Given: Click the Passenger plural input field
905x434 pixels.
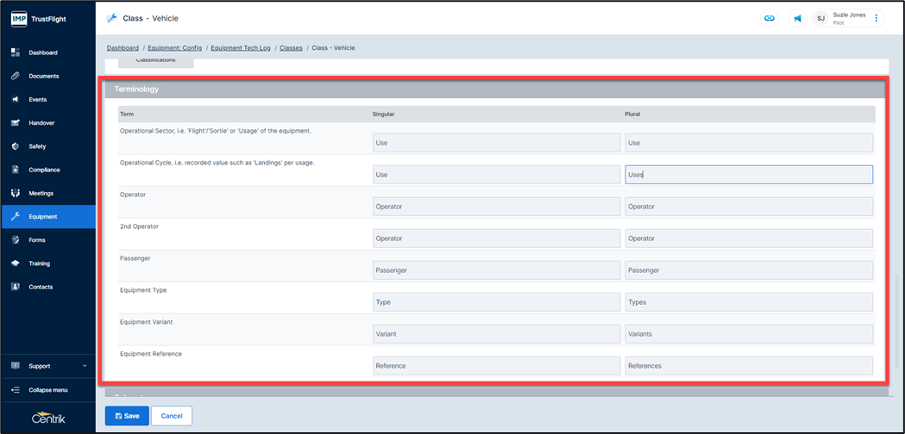Looking at the screenshot, I should click(748, 270).
